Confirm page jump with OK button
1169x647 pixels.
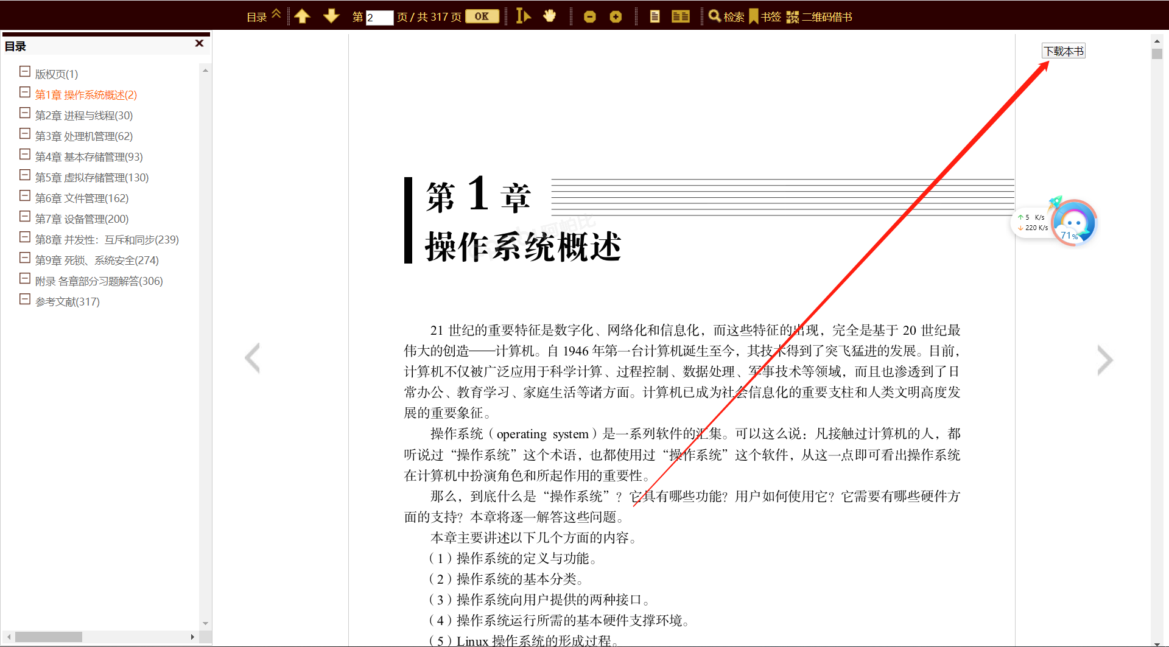[x=482, y=16]
